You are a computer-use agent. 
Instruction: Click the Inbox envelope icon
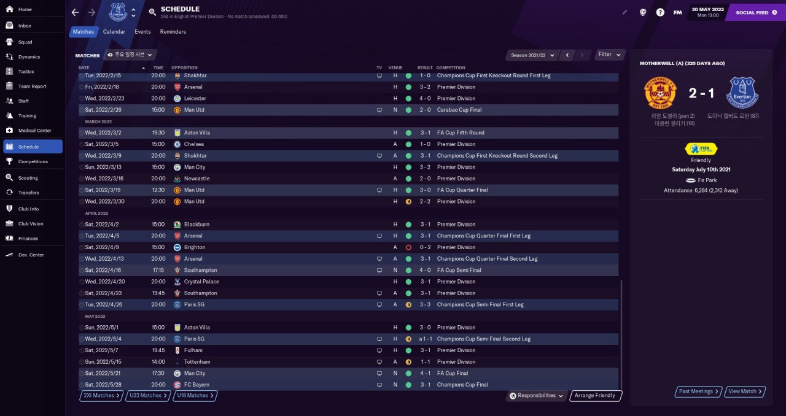point(10,26)
